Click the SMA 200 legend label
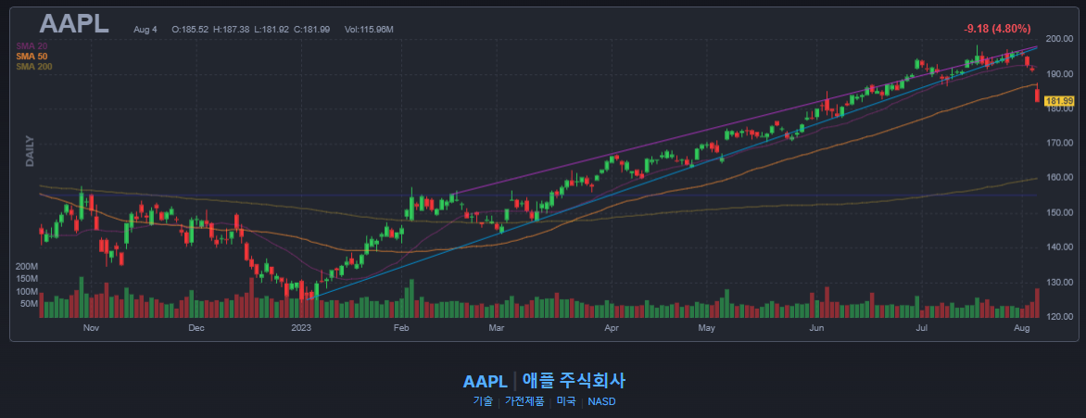1086x418 pixels. click(x=34, y=67)
